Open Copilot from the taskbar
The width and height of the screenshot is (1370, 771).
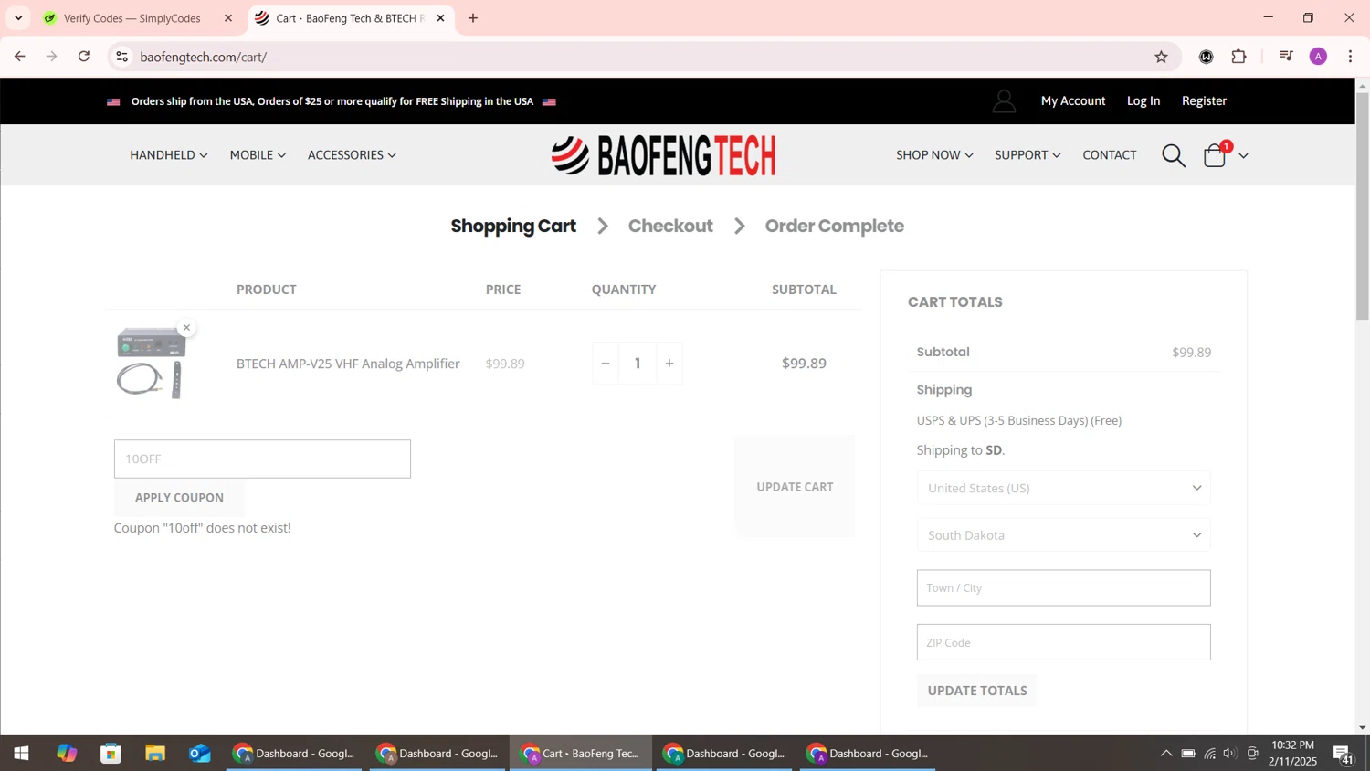67,754
